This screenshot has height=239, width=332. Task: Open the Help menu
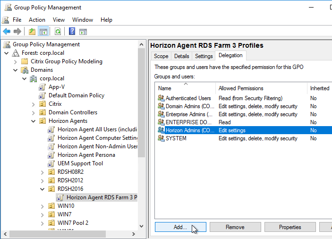coord(106,20)
